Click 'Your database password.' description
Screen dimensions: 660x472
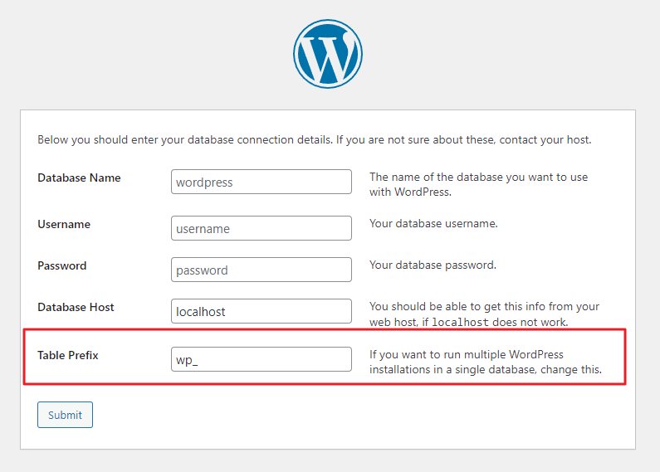pos(433,265)
